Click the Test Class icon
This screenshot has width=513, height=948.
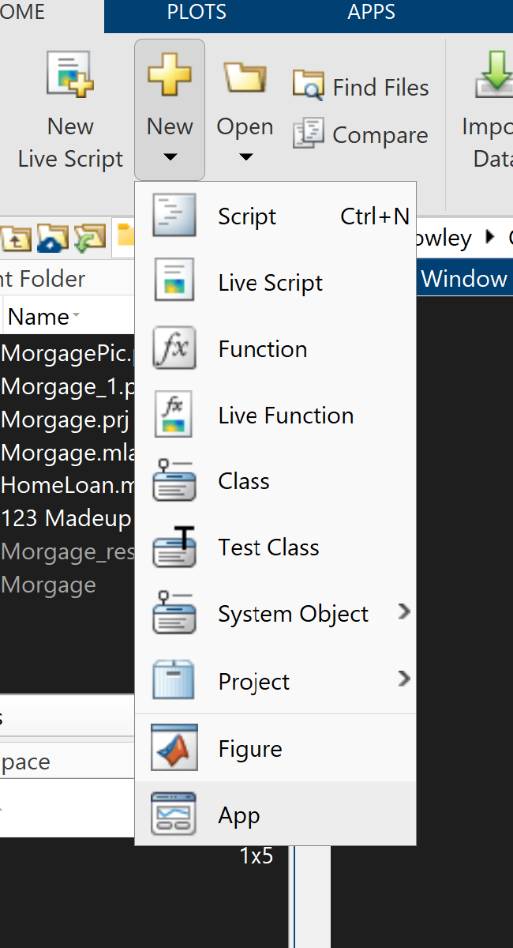[x=174, y=547]
